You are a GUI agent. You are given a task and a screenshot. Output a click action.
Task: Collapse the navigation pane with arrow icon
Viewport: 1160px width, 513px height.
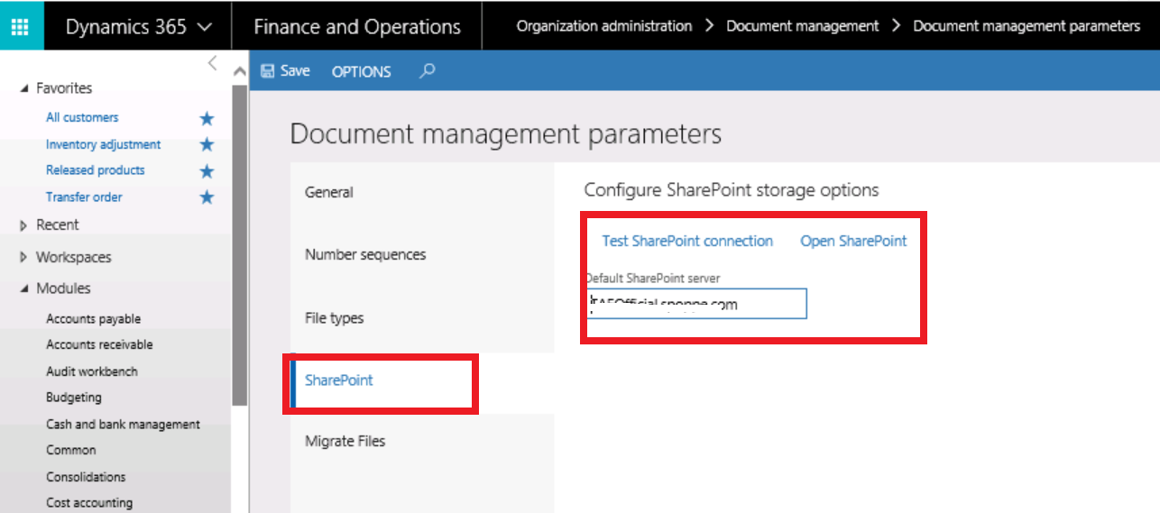click(212, 63)
